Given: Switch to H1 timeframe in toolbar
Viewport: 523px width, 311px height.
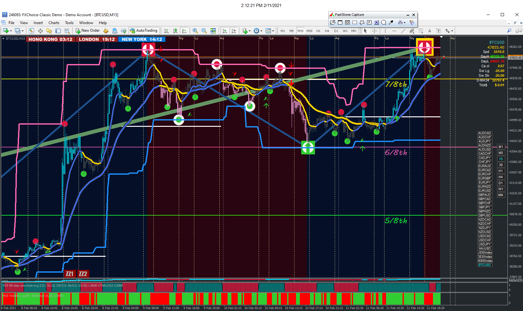Looking at the screenshot, I should (x=318, y=31).
